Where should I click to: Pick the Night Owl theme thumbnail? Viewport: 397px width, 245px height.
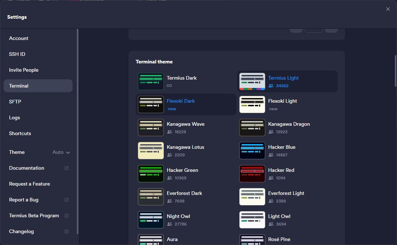[x=150, y=220]
